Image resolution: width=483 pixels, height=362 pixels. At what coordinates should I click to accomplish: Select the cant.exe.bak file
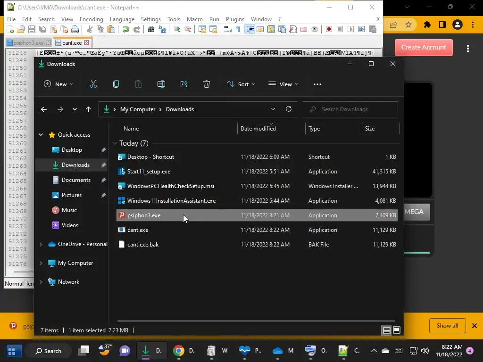point(257,245)
